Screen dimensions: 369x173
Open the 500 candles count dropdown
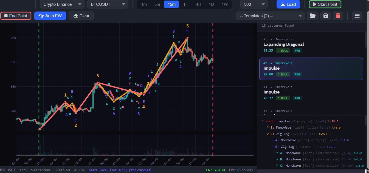click(x=254, y=4)
